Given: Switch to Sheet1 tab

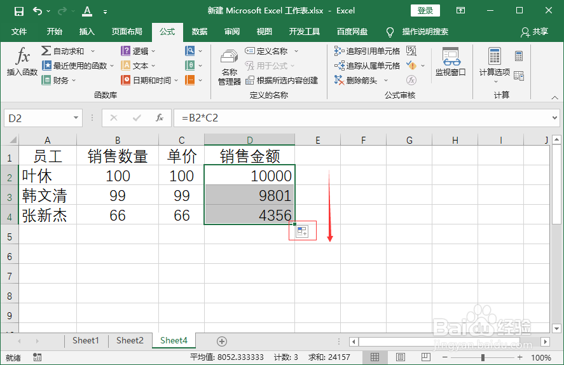Looking at the screenshot, I should tap(86, 341).
